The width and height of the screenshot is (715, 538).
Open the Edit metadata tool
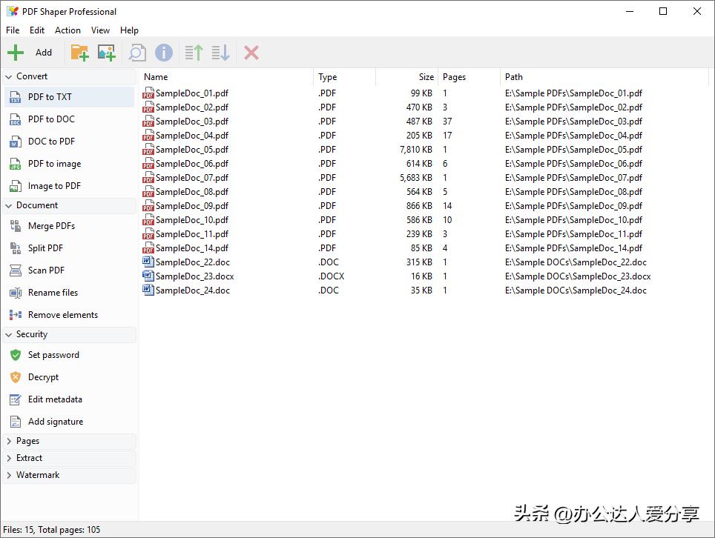click(x=69, y=399)
